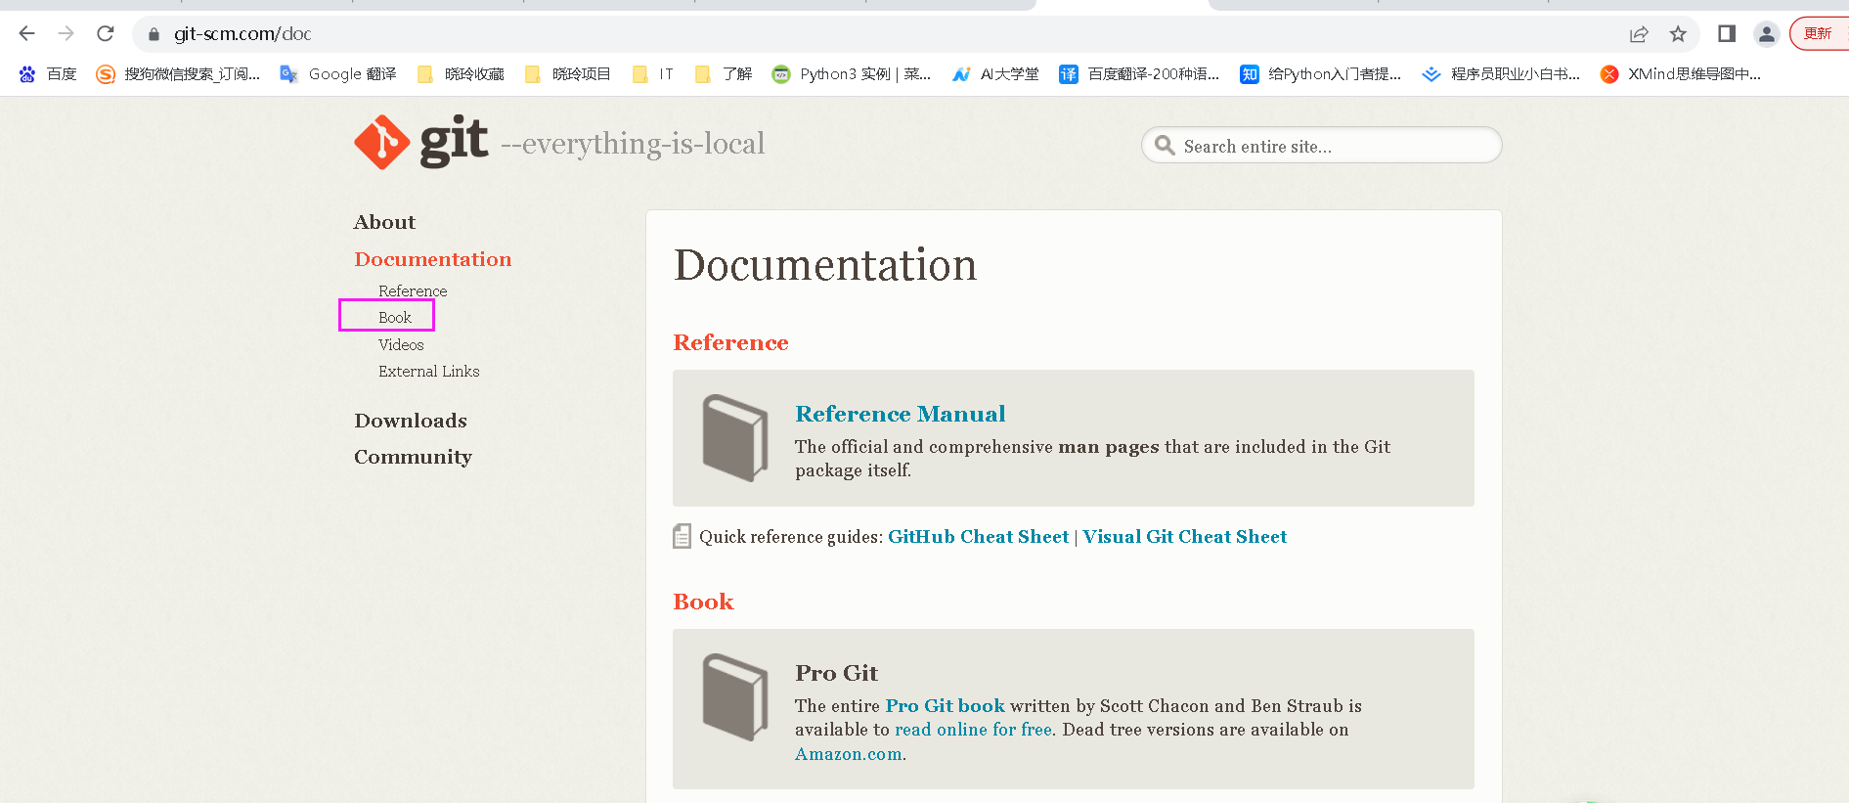Open the Downloads section in sidebar
This screenshot has width=1849, height=803.
(411, 421)
